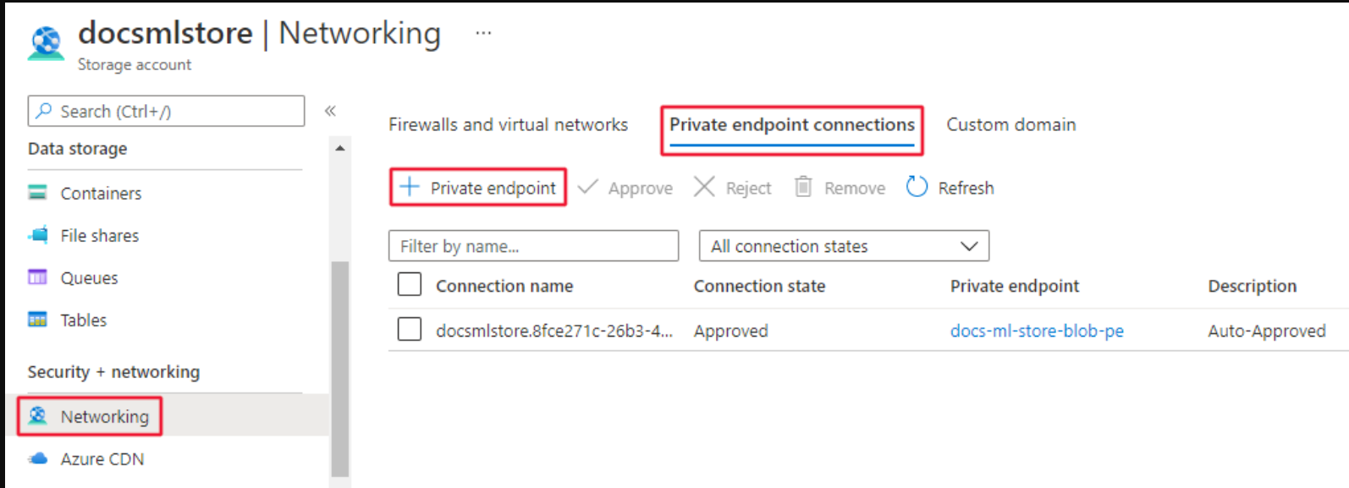The width and height of the screenshot is (1349, 488).
Task: Click the Connection name column header
Action: pos(504,286)
